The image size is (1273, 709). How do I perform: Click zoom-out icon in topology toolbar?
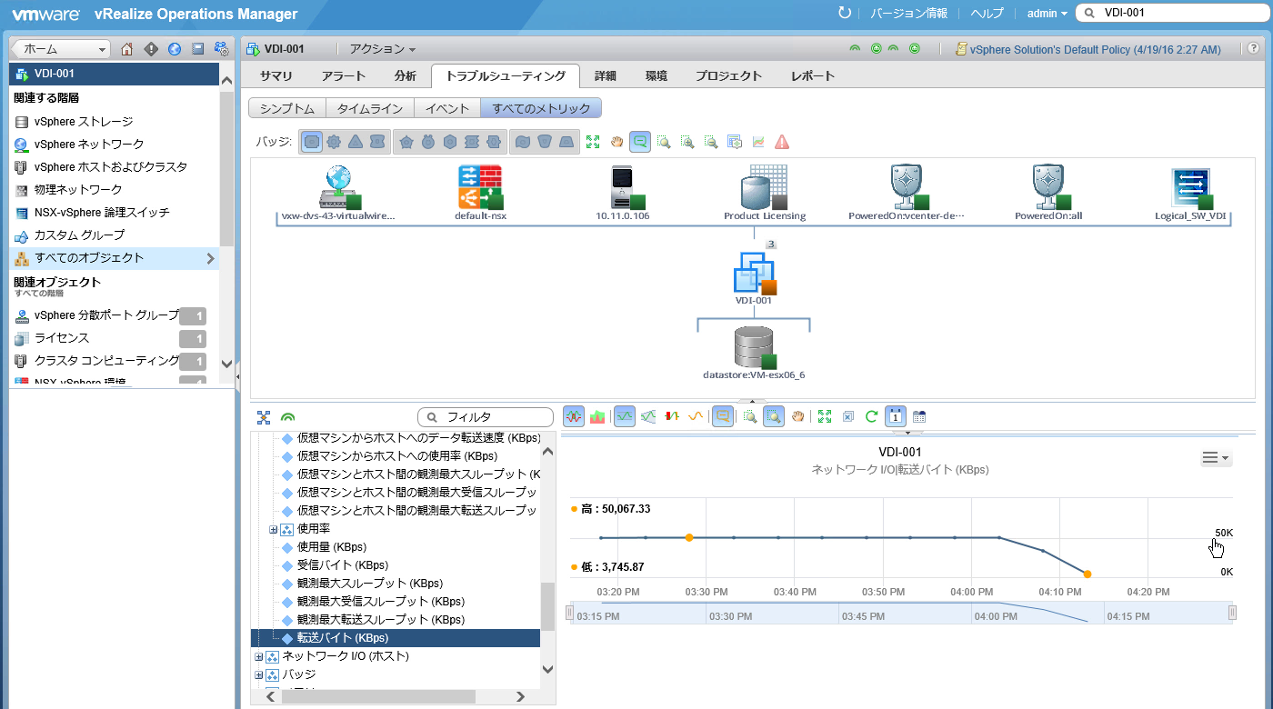(711, 142)
